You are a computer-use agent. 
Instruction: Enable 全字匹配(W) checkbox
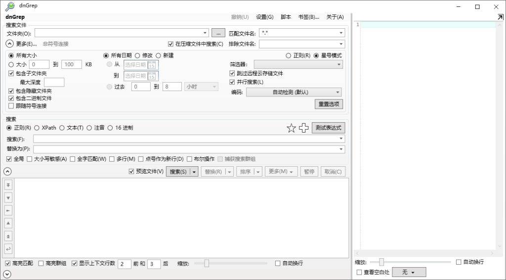click(x=73, y=159)
